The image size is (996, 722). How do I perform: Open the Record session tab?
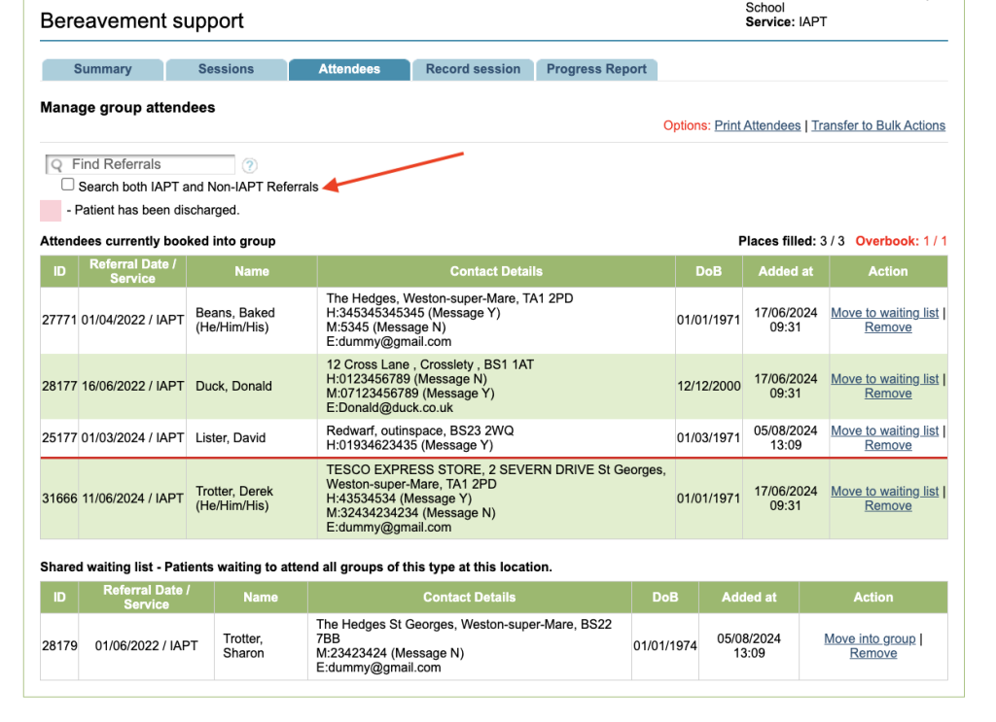[473, 69]
